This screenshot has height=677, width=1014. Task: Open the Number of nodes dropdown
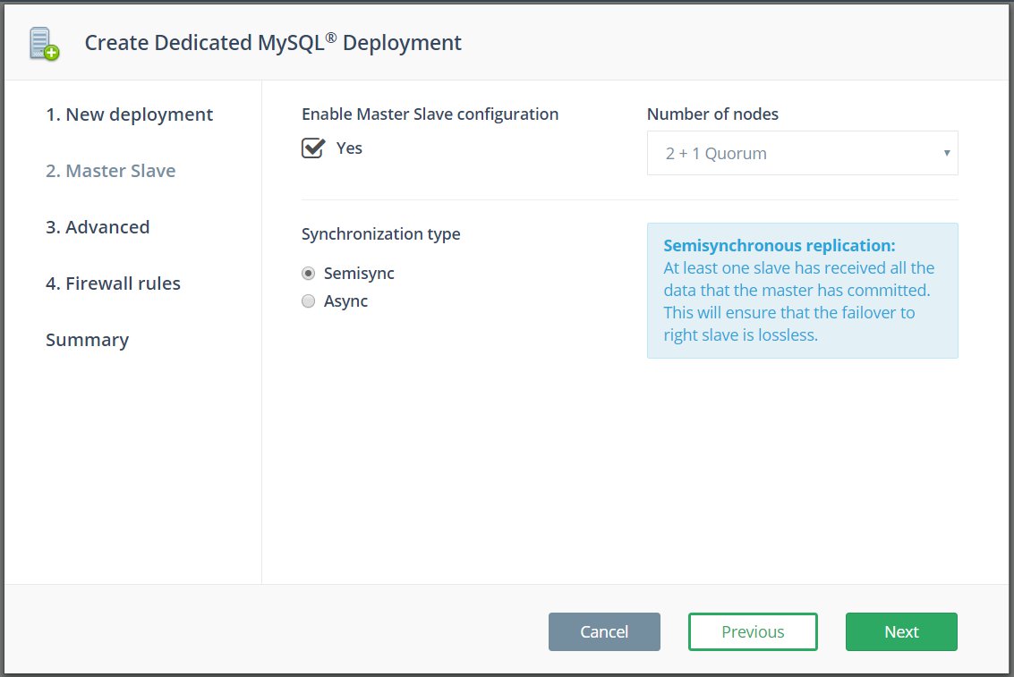click(x=802, y=153)
